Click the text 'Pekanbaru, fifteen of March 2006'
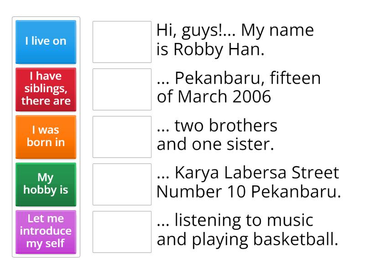Image resolution: width=365 pixels, height=274 pixels. (237, 87)
